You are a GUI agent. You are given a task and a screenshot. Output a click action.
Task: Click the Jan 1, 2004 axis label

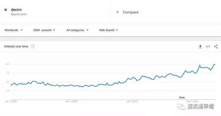coord(11,101)
